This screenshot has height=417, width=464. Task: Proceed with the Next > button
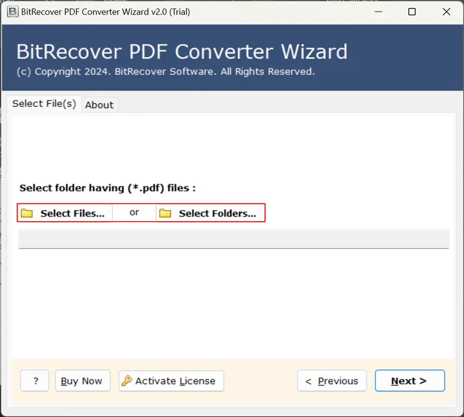(x=409, y=381)
